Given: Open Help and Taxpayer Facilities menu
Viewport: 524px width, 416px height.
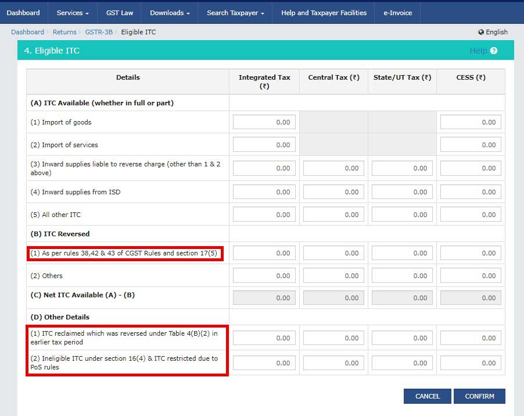Looking at the screenshot, I should tap(324, 13).
